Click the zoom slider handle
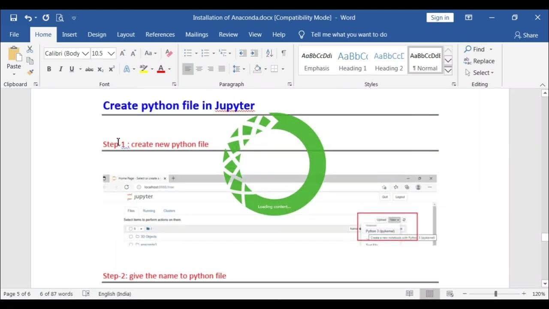 tap(496, 294)
